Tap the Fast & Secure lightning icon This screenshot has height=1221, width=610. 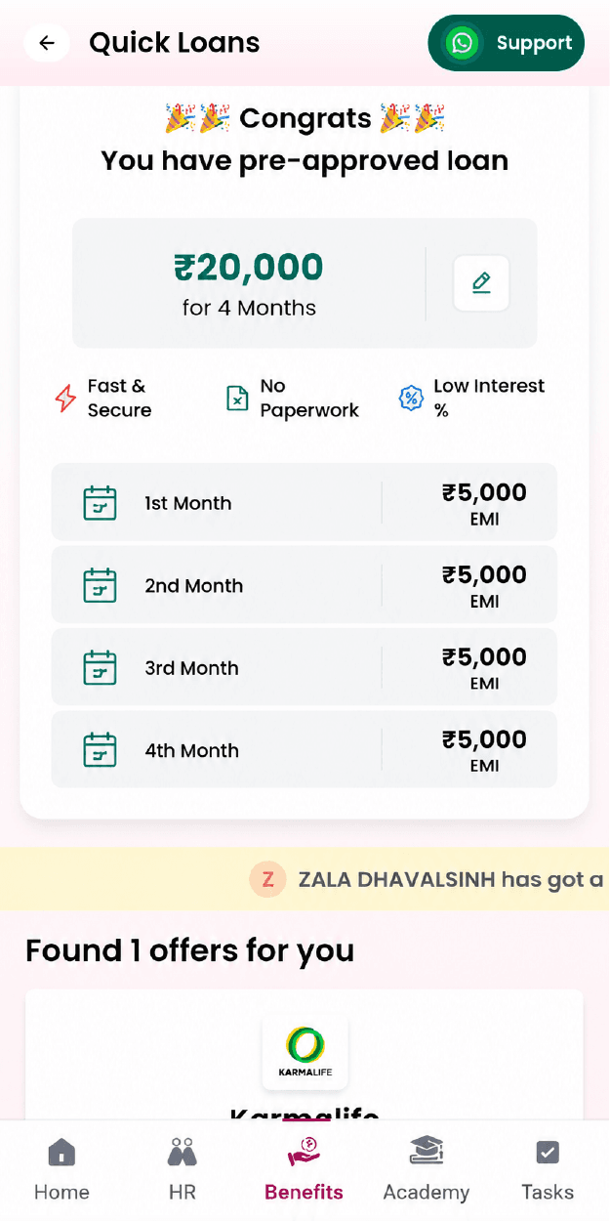[65, 399]
